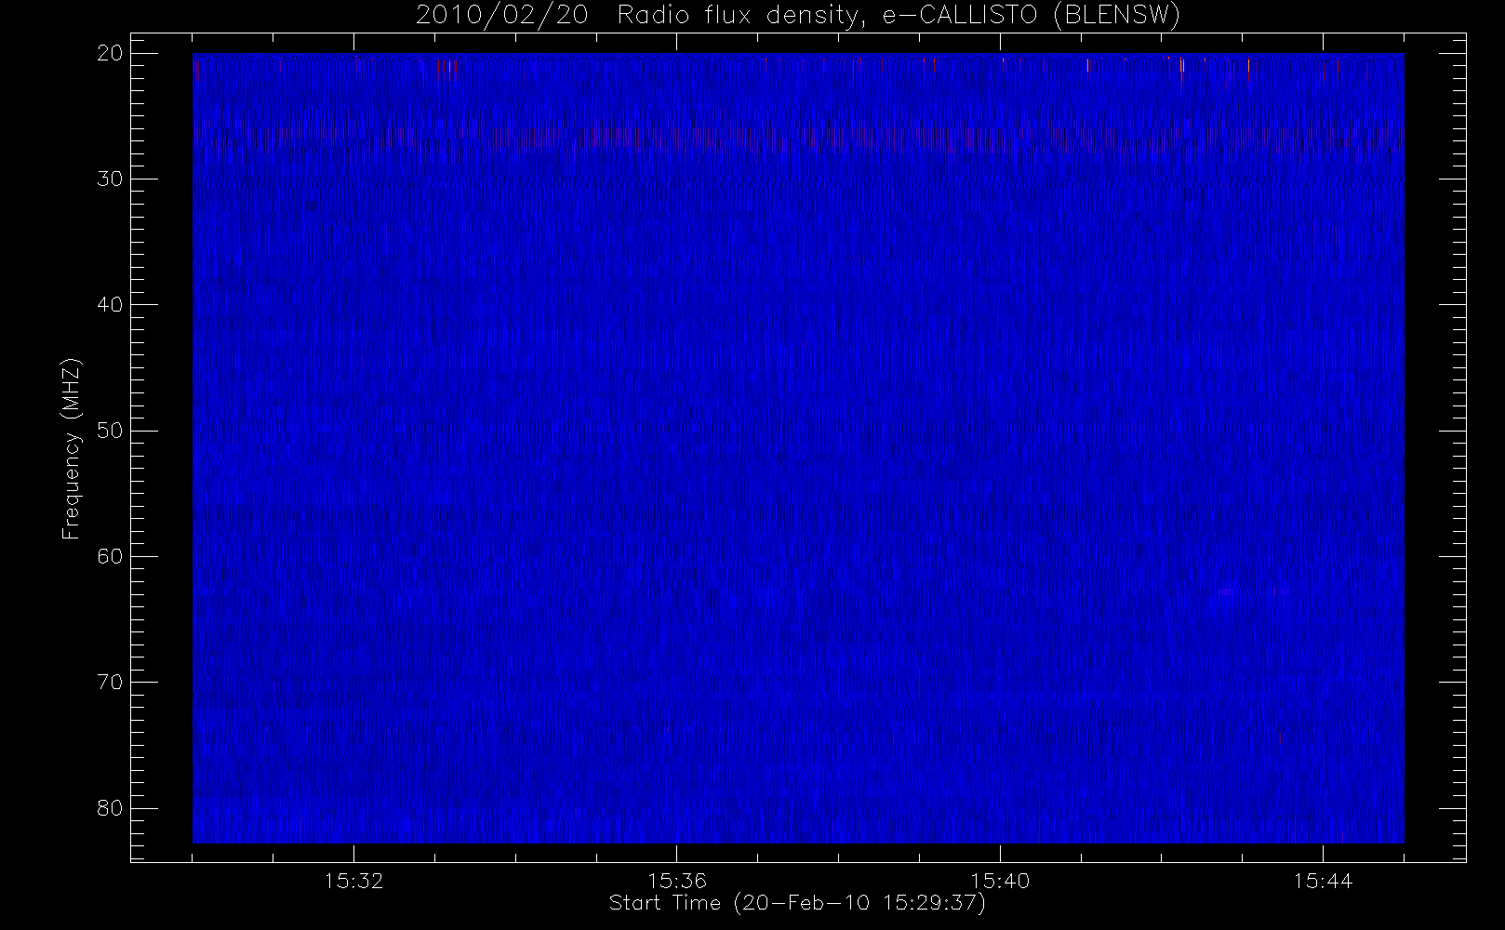The image size is (1505, 930).
Task: Click the 40 frequency tick label
Action: tap(110, 305)
